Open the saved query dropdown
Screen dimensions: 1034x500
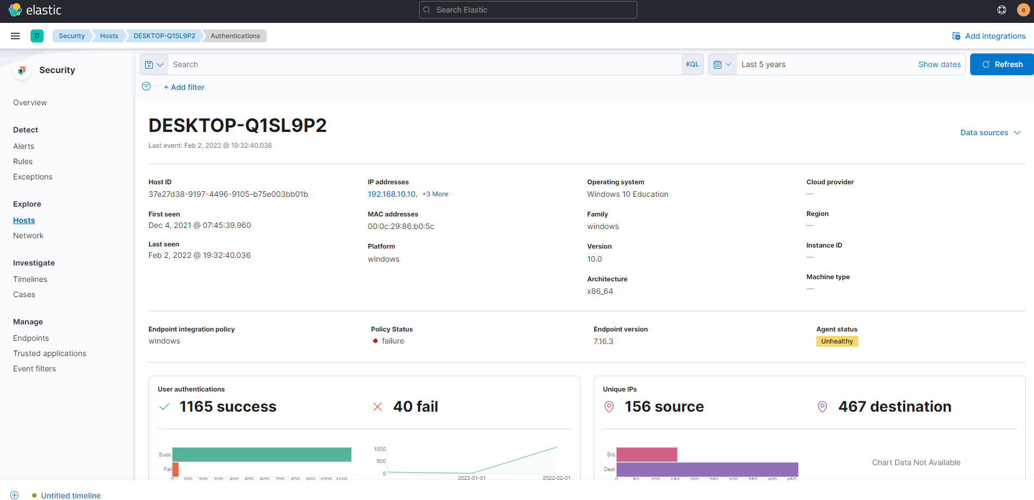(x=154, y=64)
